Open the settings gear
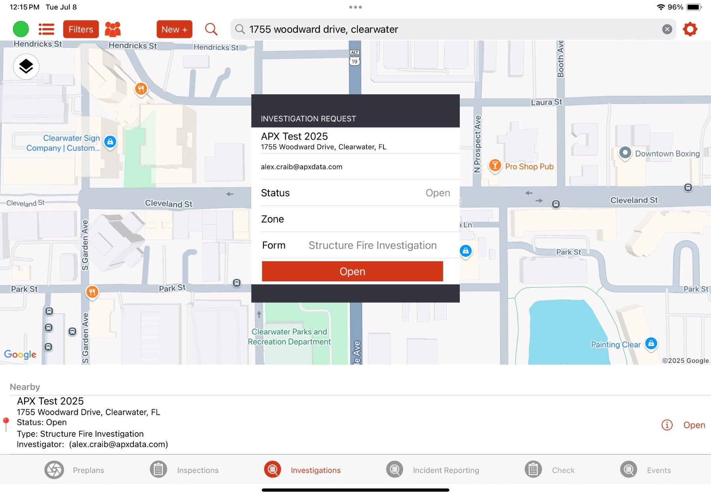 pyautogui.click(x=690, y=29)
